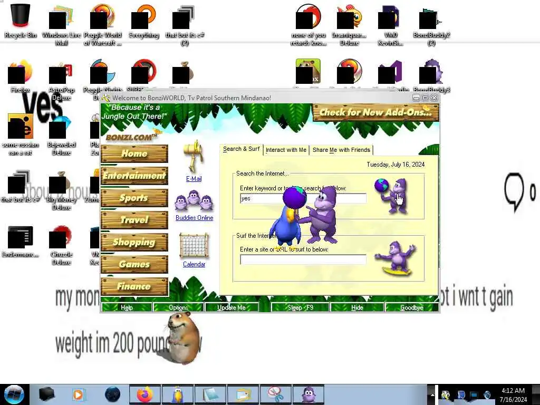The height and width of the screenshot is (405, 540).
Task: Open Bejeweled Deluxe desktop shortcut
Action: (61, 135)
